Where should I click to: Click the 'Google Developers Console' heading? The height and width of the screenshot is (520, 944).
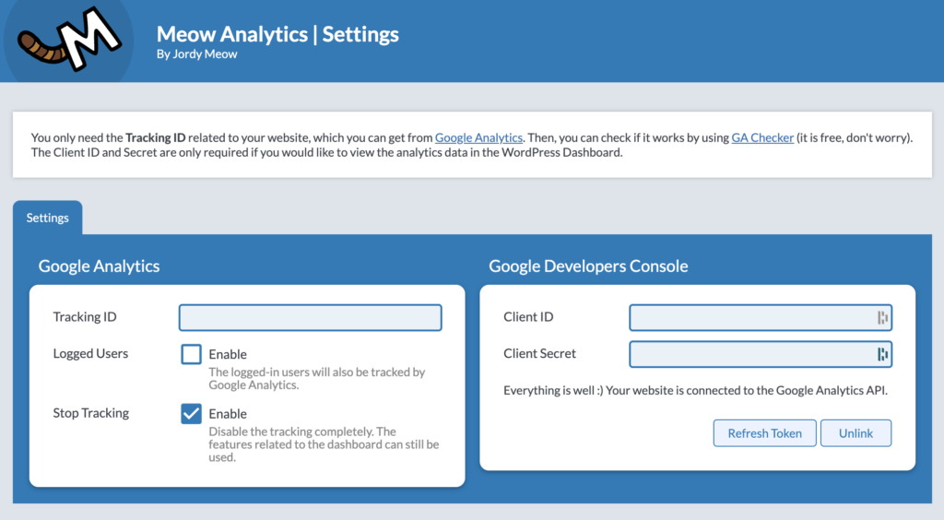[588, 266]
